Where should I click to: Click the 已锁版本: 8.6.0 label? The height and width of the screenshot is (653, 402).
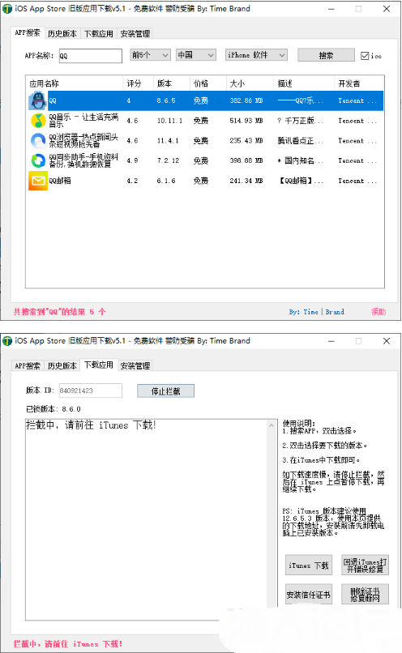[53, 409]
